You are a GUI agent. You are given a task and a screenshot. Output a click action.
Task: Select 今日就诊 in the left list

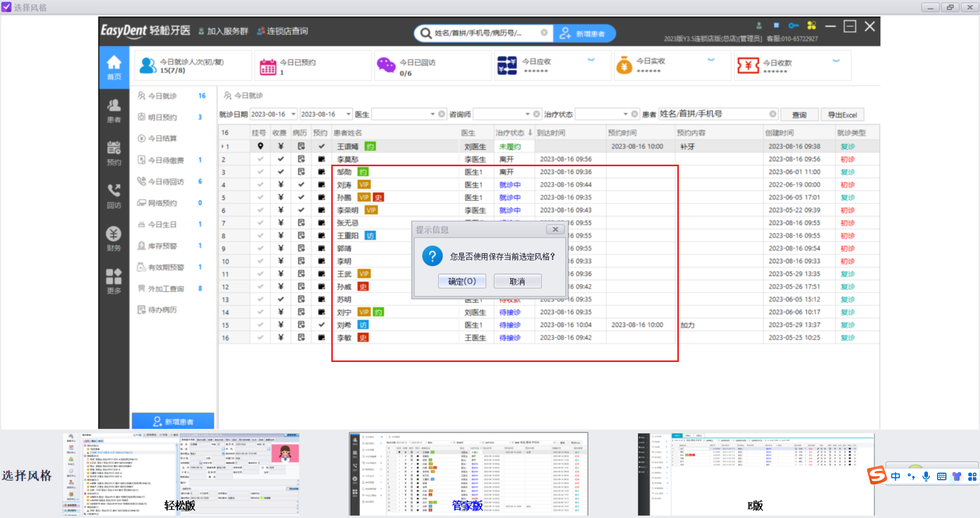pyautogui.click(x=162, y=96)
